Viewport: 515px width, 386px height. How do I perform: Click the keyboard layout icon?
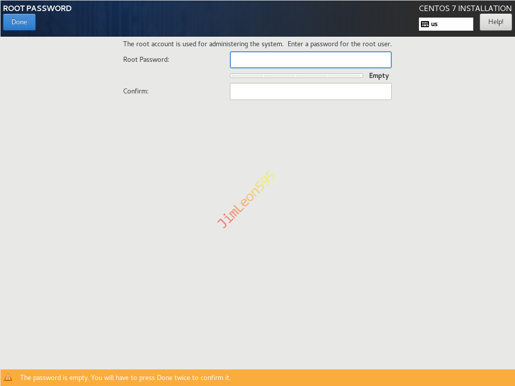(425, 24)
